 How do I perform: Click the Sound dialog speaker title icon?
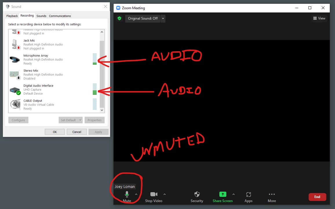coord(8,6)
